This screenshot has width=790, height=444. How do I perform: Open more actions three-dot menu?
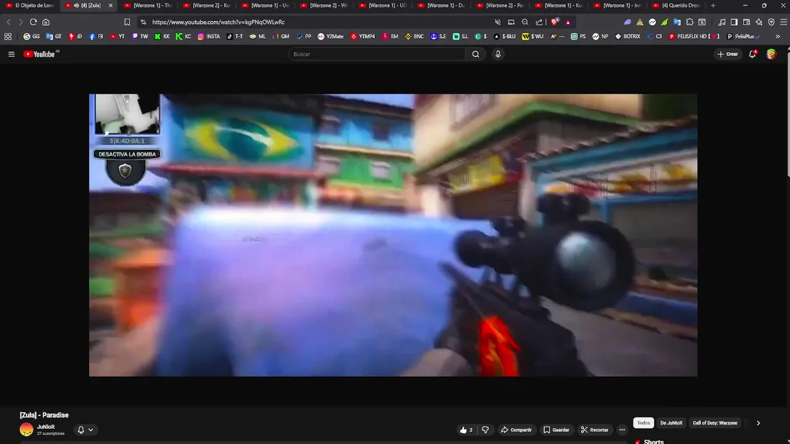622,430
